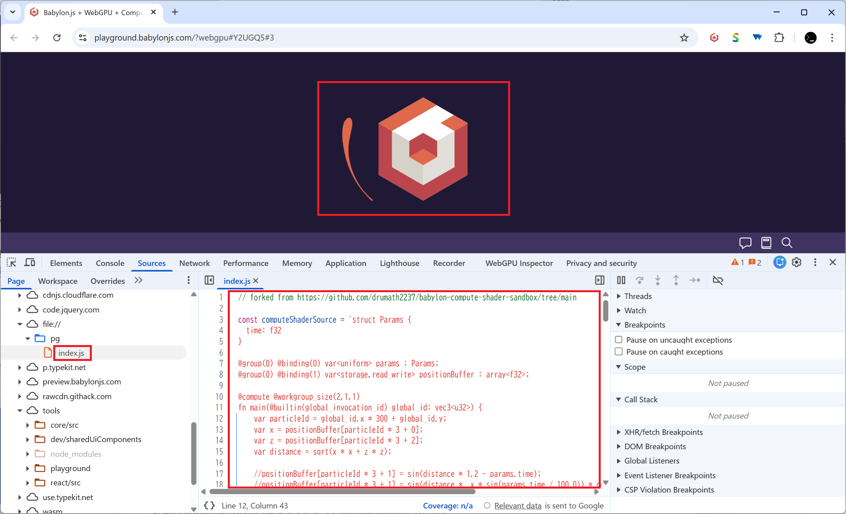This screenshot has width=846, height=514.
Task: Enable Pause on caught exceptions
Action: 619,351
